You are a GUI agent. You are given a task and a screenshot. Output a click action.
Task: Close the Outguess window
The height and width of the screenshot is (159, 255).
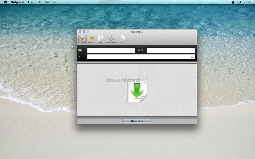point(80,31)
